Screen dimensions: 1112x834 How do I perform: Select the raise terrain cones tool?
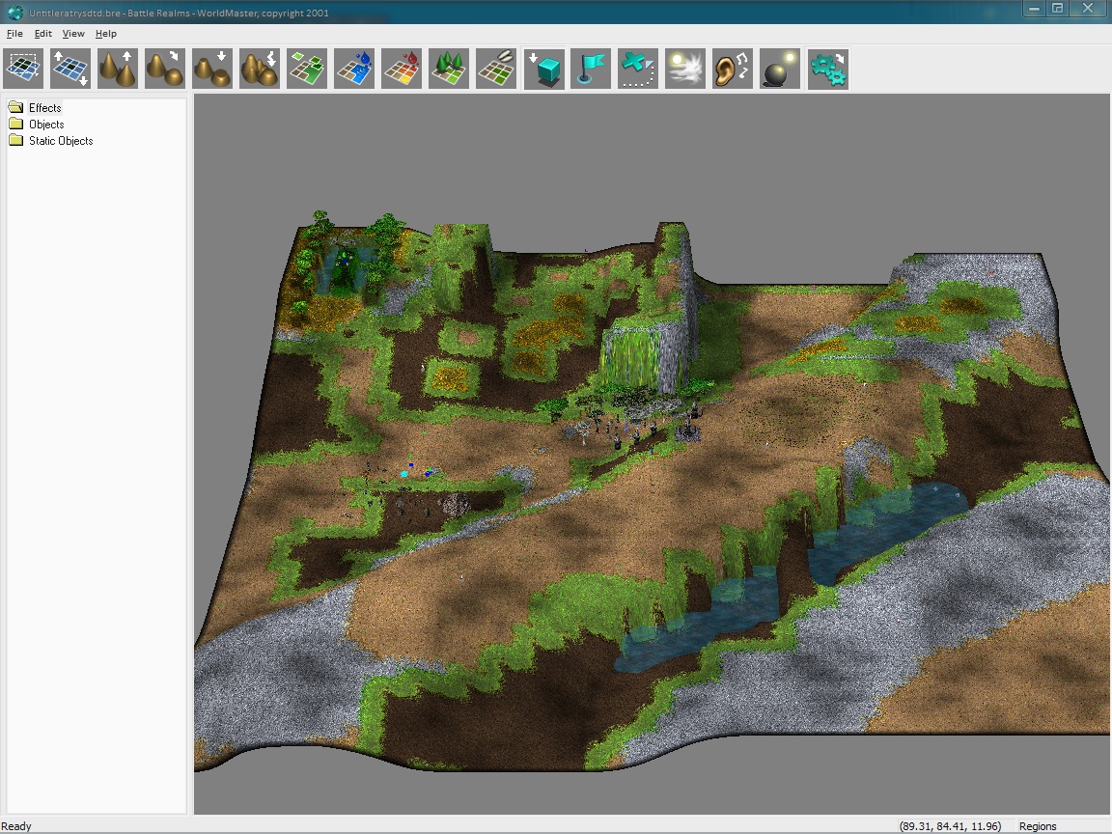coord(118,69)
